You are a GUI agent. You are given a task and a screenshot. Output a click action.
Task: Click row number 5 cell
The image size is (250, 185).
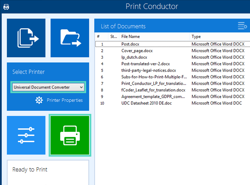point(102,70)
